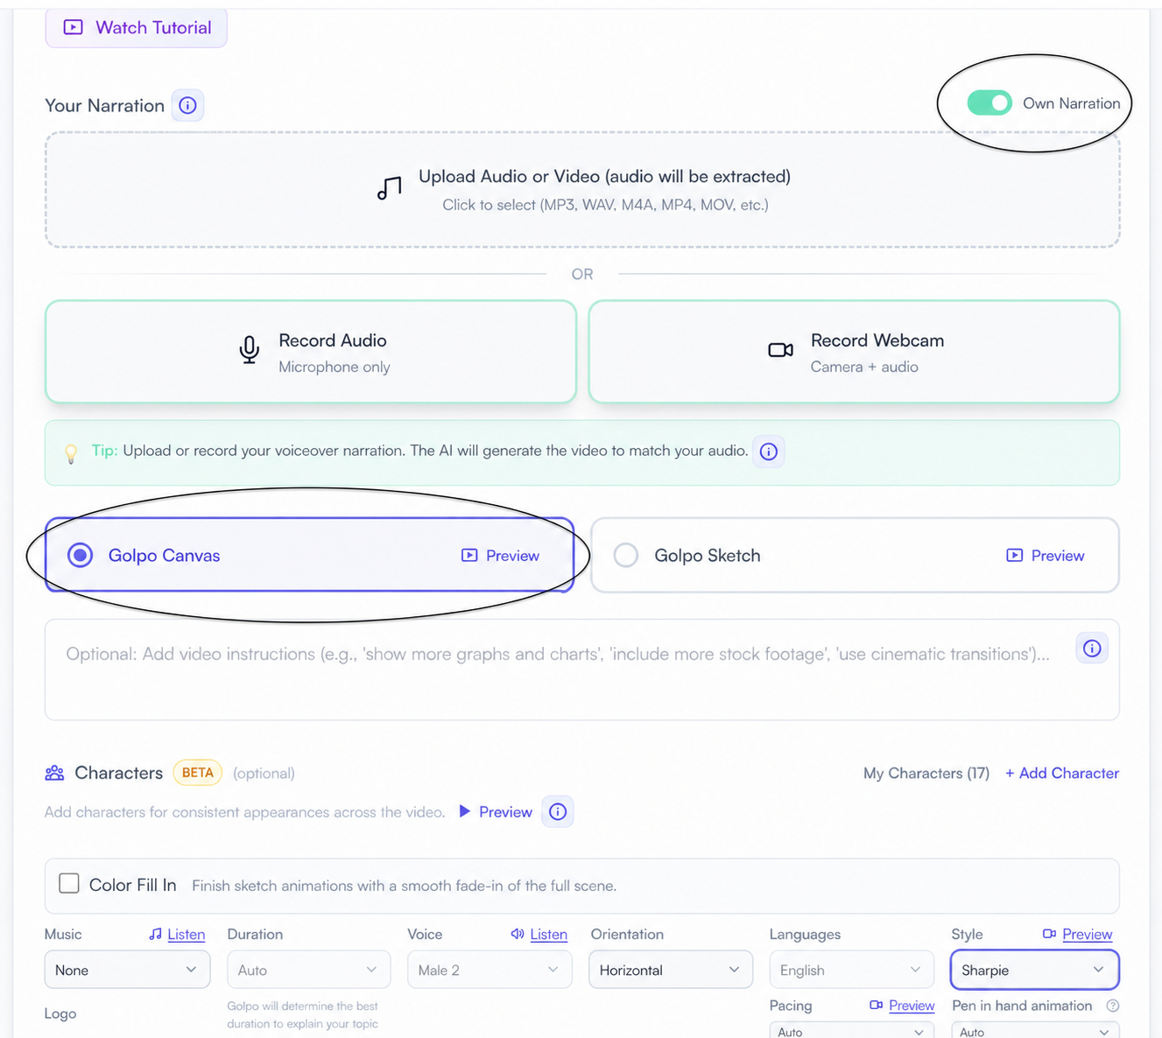This screenshot has width=1162, height=1038.
Task: Click the camera icon in Record Webcam
Action: click(780, 350)
